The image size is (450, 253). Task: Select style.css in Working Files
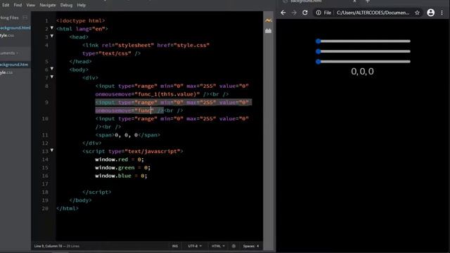pos(7,36)
